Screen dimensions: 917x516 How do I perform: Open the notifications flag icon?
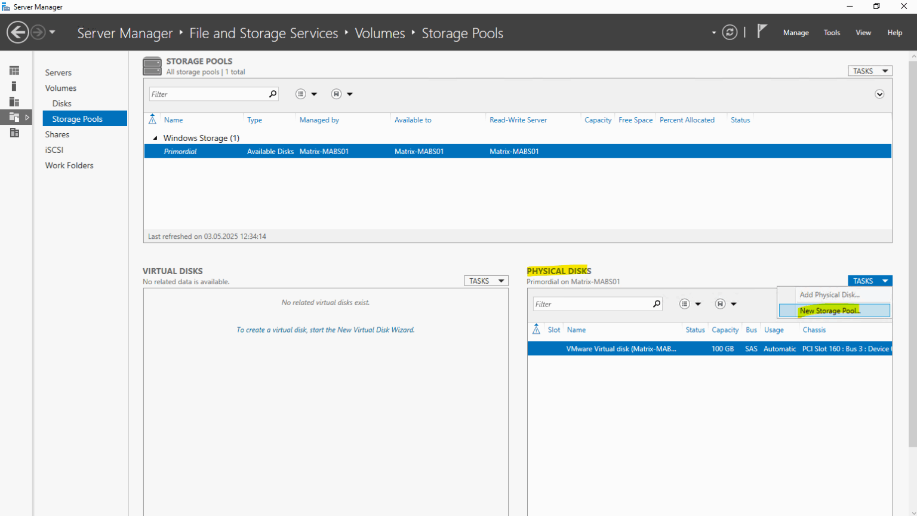(762, 31)
